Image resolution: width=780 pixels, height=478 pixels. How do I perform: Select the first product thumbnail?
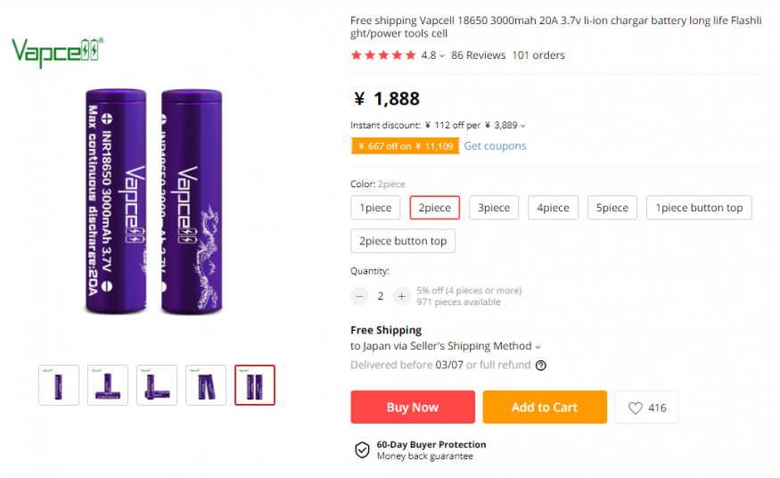pyautogui.click(x=59, y=385)
